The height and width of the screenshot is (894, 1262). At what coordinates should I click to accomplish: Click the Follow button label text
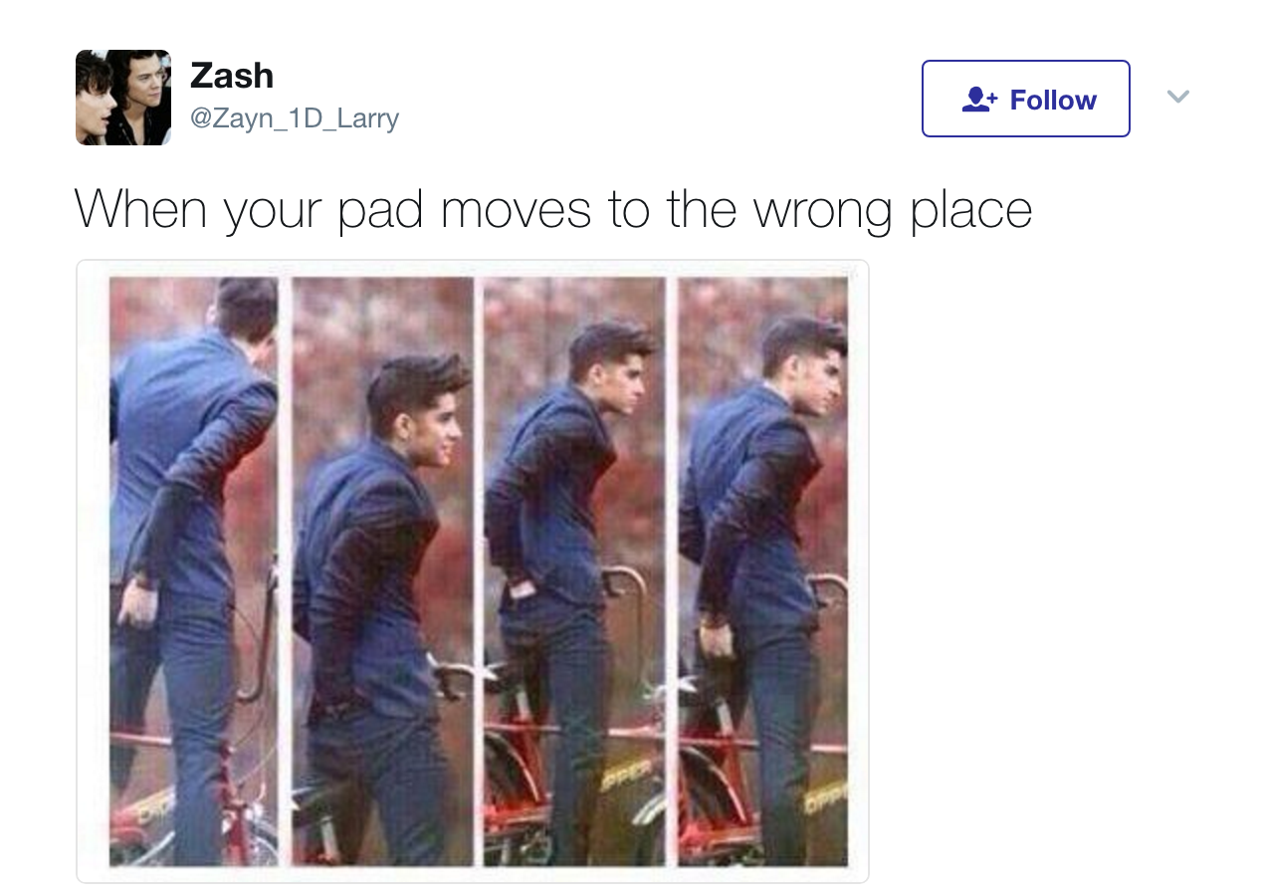pyautogui.click(x=1053, y=100)
